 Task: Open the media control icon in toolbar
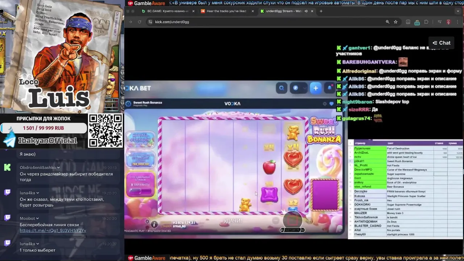click(439, 22)
